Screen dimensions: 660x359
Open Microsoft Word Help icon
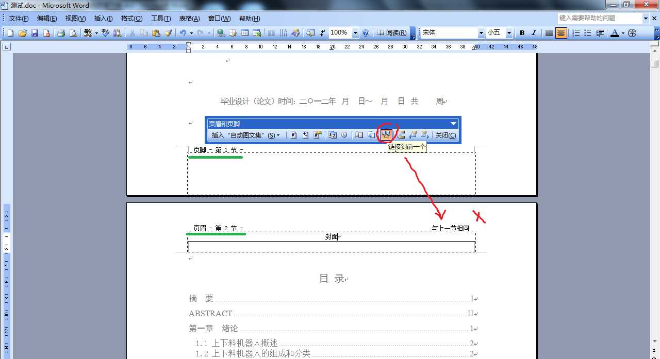point(366,33)
